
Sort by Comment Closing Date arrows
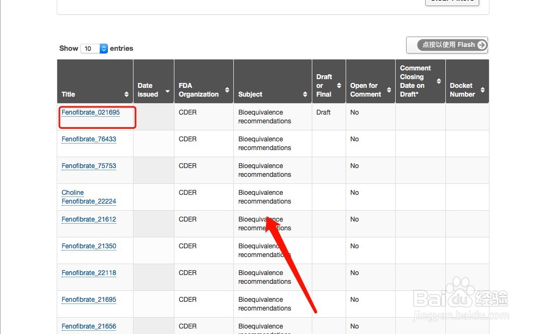pos(438,81)
